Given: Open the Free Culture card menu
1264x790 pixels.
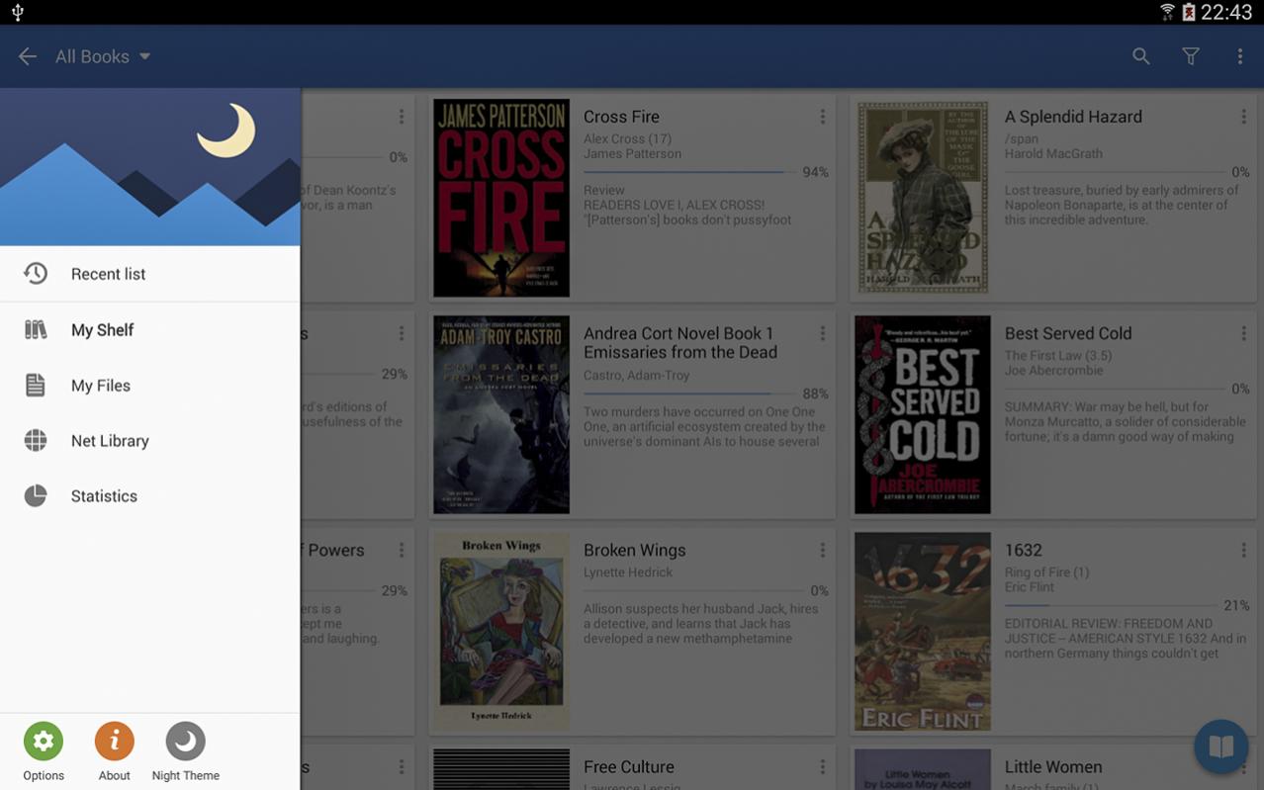Looking at the screenshot, I should tap(822, 767).
